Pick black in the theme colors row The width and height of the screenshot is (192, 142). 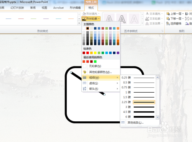[x=88, y=28]
